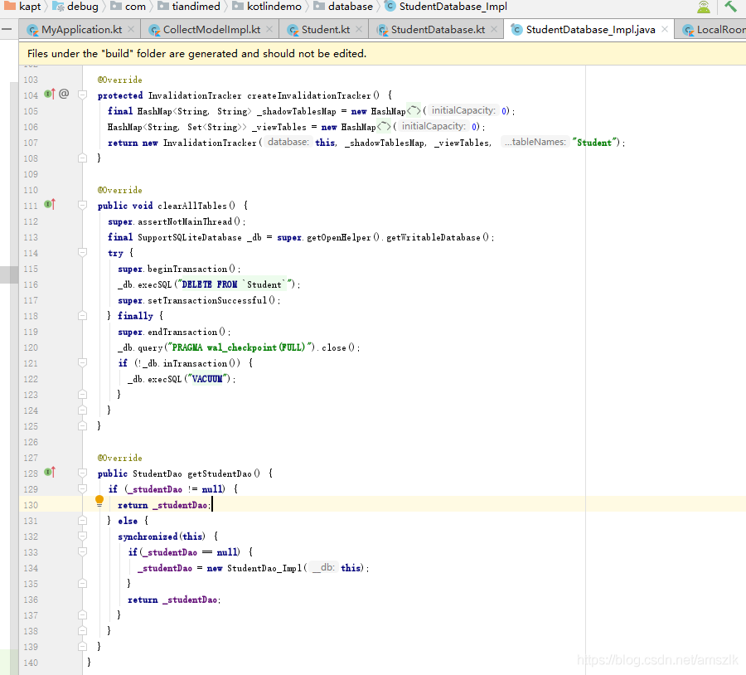Open the StudentDatabase.kt tab
746x675 pixels.
438,30
